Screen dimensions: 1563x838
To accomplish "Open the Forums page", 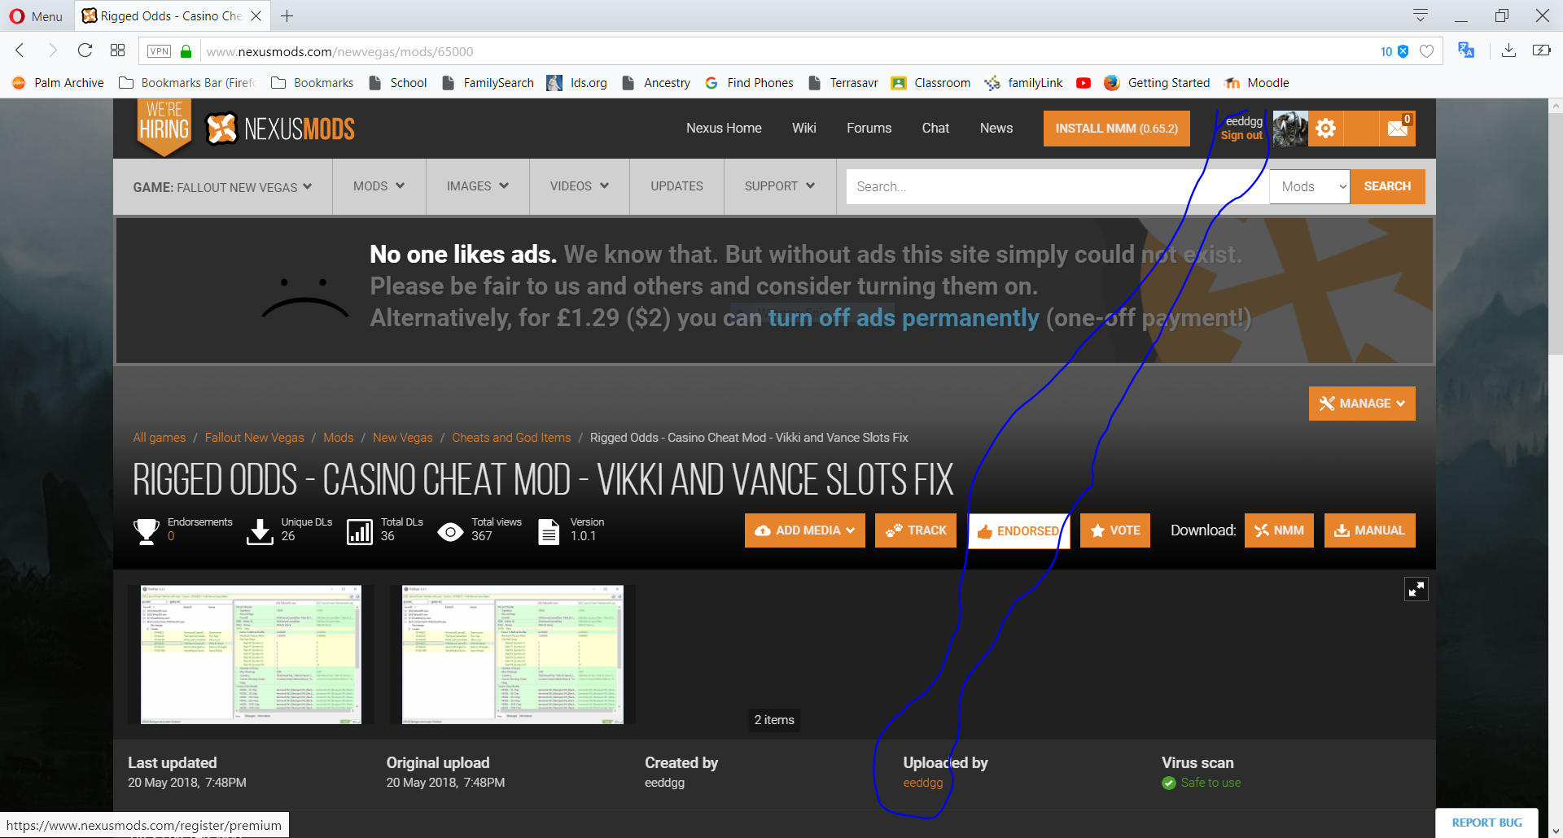I will 869,128.
